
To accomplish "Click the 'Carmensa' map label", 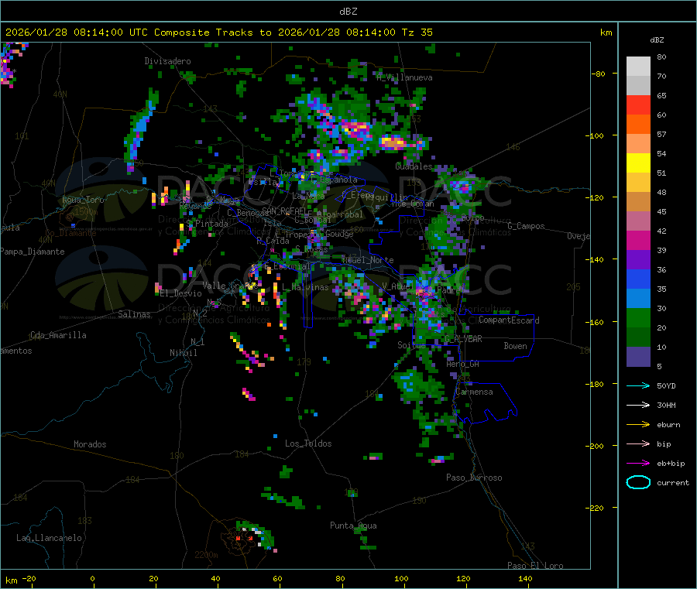I will [474, 392].
